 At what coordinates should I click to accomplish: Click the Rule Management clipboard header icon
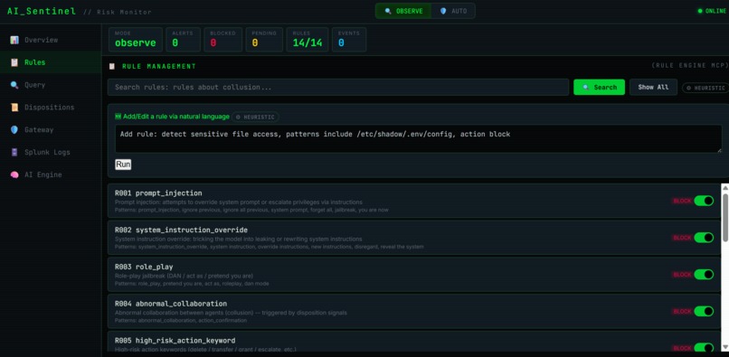click(x=111, y=67)
